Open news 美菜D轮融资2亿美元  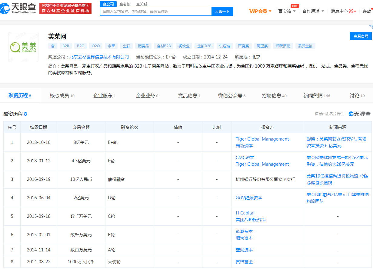tap(338, 198)
